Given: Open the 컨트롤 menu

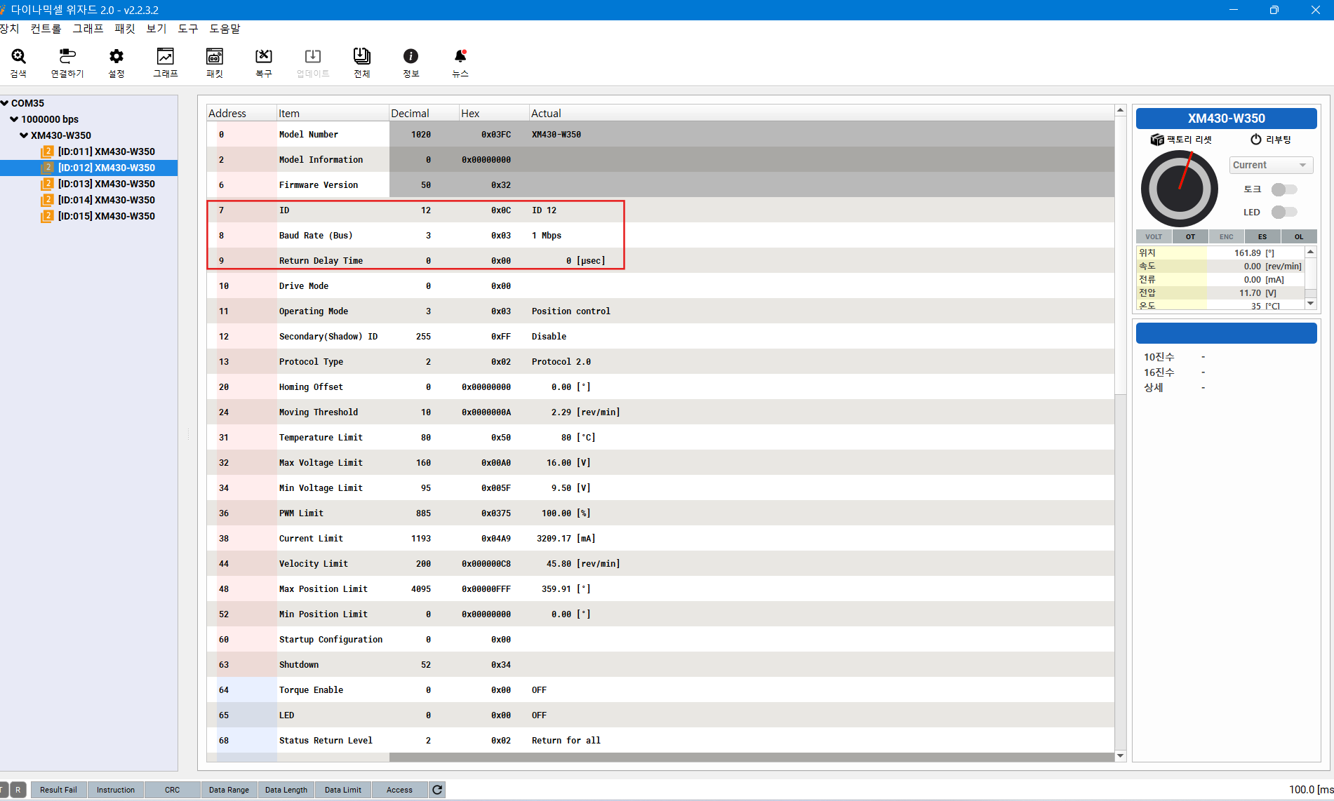Looking at the screenshot, I should point(46,29).
